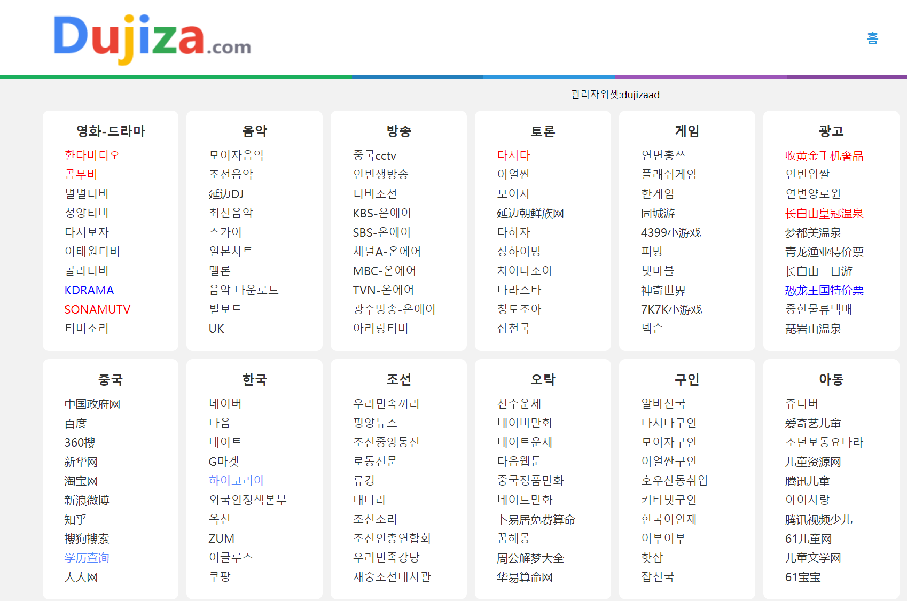Go to 延边朝鲜族网 link

(530, 213)
